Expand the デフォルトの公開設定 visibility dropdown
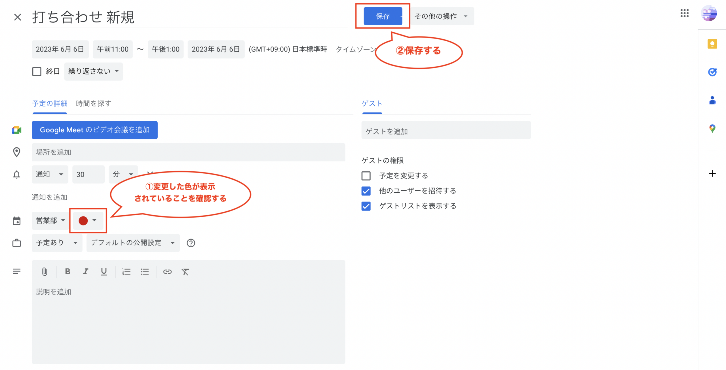Image resolution: width=726 pixels, height=370 pixels. pos(133,243)
